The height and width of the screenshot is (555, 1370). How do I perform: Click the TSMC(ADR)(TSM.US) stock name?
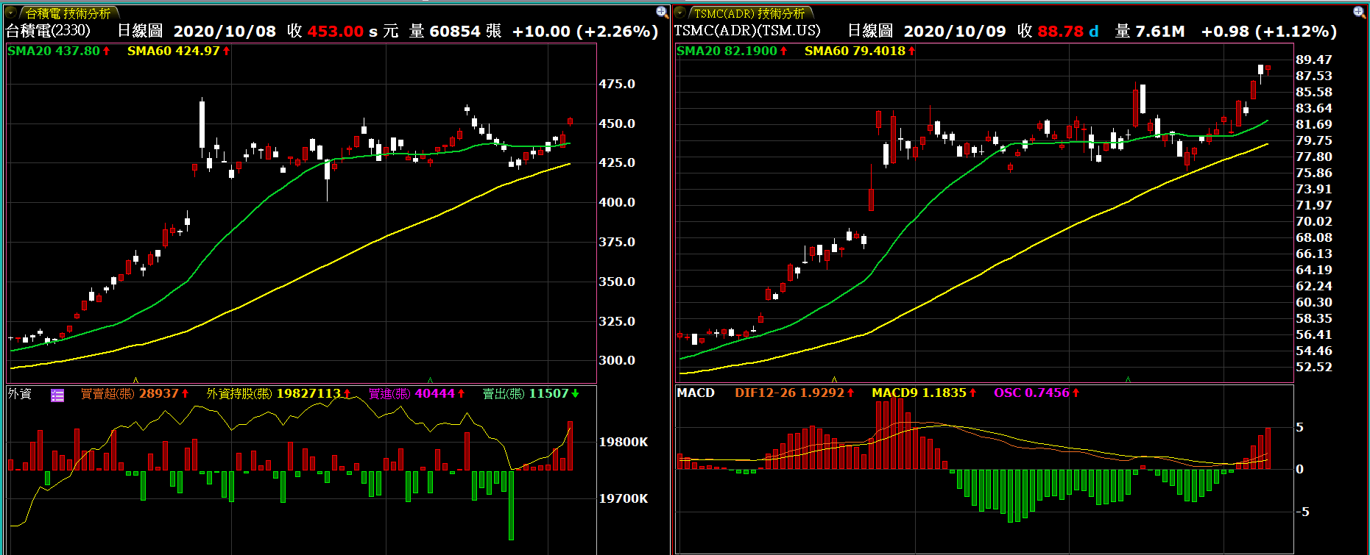point(747,31)
